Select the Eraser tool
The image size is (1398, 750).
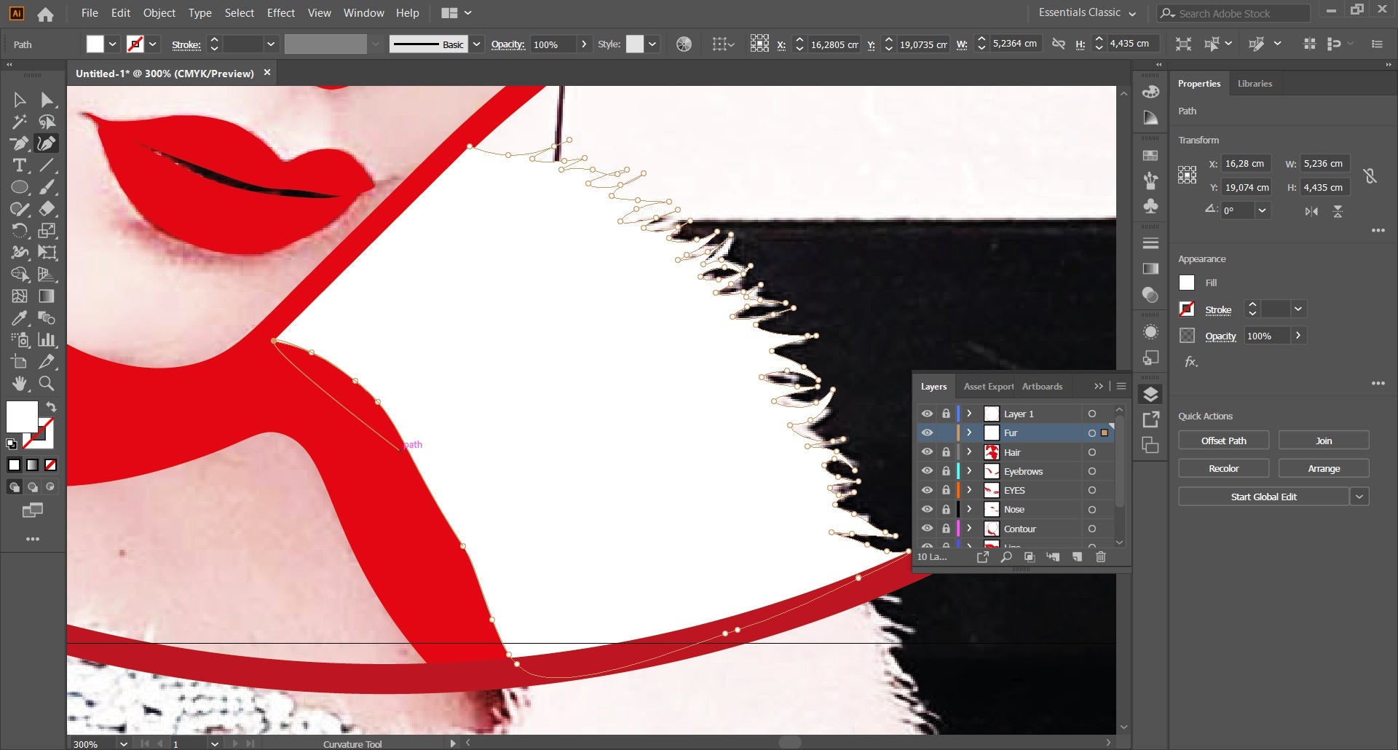(47, 209)
